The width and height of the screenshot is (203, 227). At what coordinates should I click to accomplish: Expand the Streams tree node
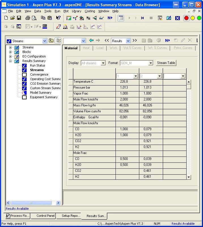pyautogui.click(x=10, y=47)
